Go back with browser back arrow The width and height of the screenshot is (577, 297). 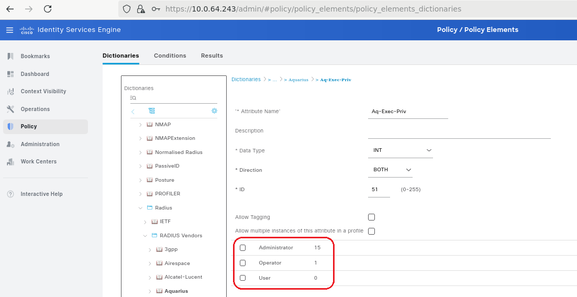tap(10, 9)
